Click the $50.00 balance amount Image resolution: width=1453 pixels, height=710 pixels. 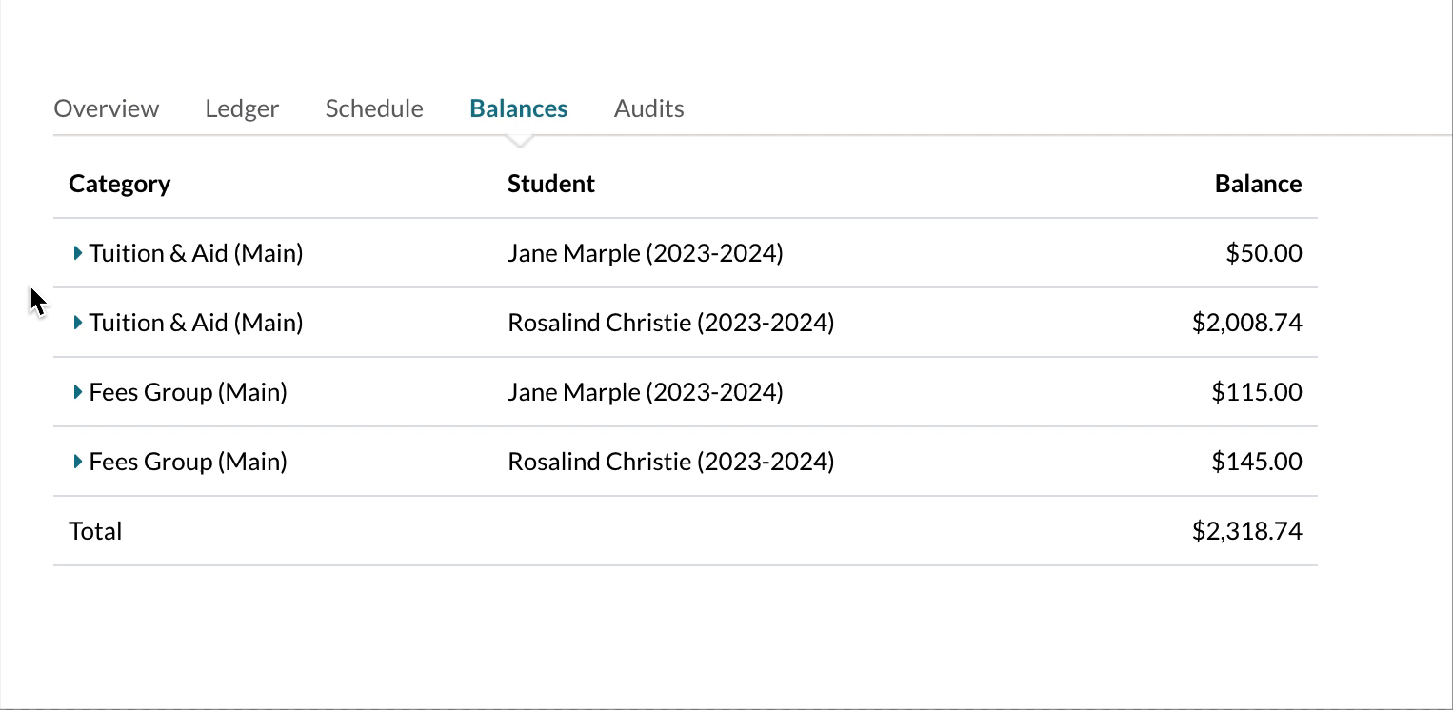[1264, 253]
